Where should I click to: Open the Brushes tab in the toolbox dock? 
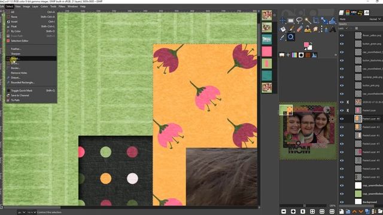point(301,55)
